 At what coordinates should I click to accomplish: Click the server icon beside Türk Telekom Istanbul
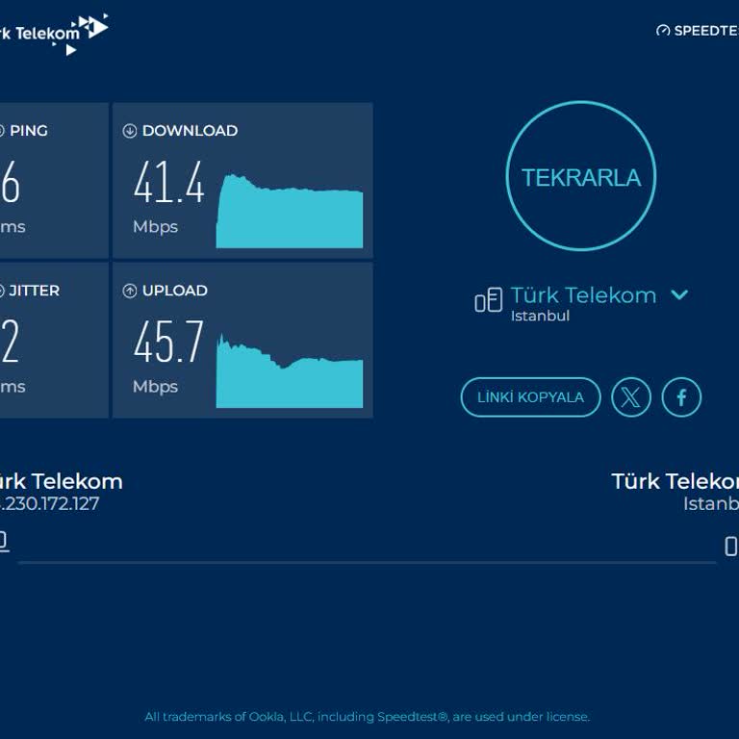pos(488,300)
